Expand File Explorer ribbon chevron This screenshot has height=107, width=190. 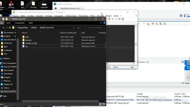pyautogui.click(x=101, y=23)
